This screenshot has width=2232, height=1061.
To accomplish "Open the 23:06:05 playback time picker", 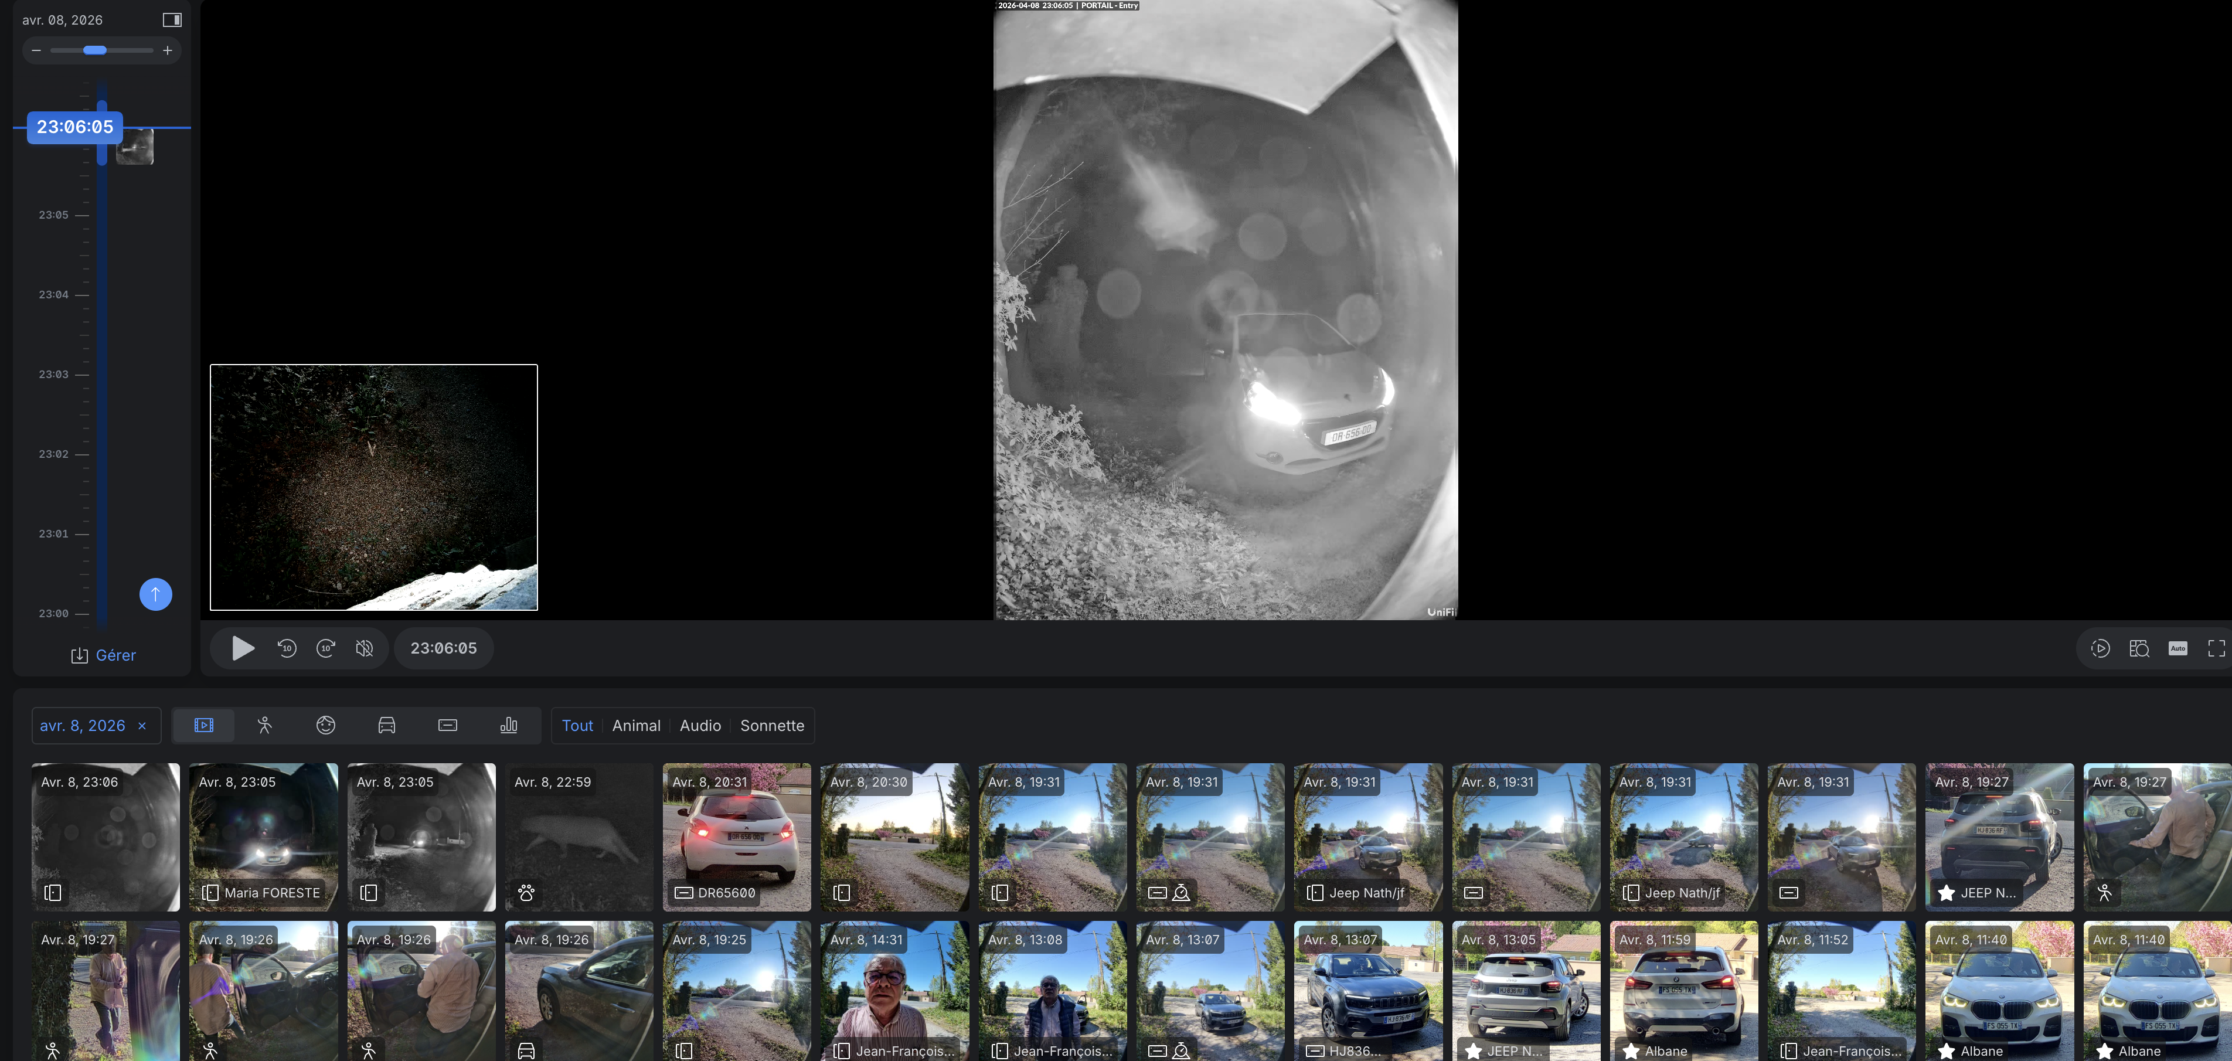I will click(444, 648).
